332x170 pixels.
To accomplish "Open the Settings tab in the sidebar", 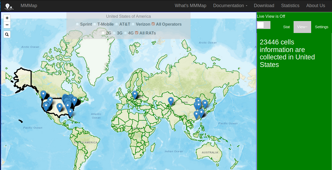I will pyautogui.click(x=322, y=27).
